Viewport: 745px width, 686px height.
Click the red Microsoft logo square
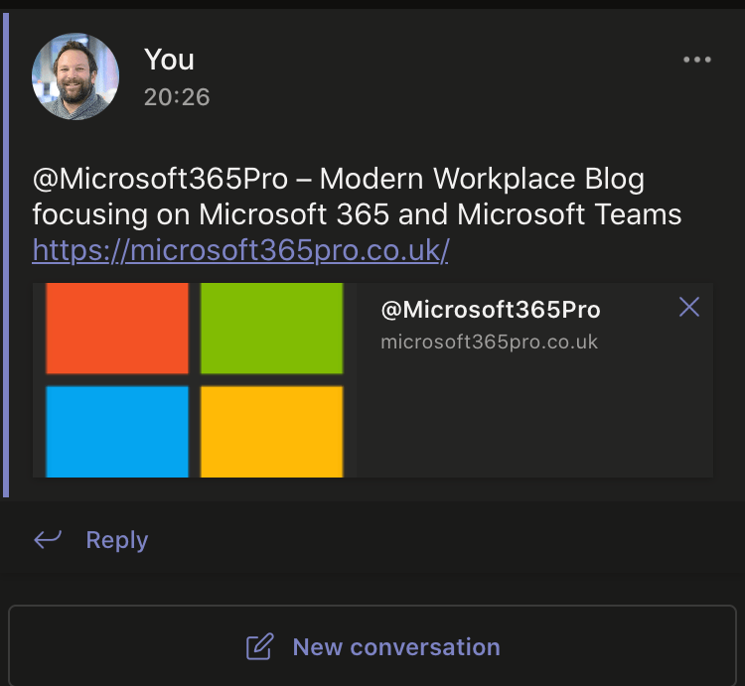[x=117, y=328]
